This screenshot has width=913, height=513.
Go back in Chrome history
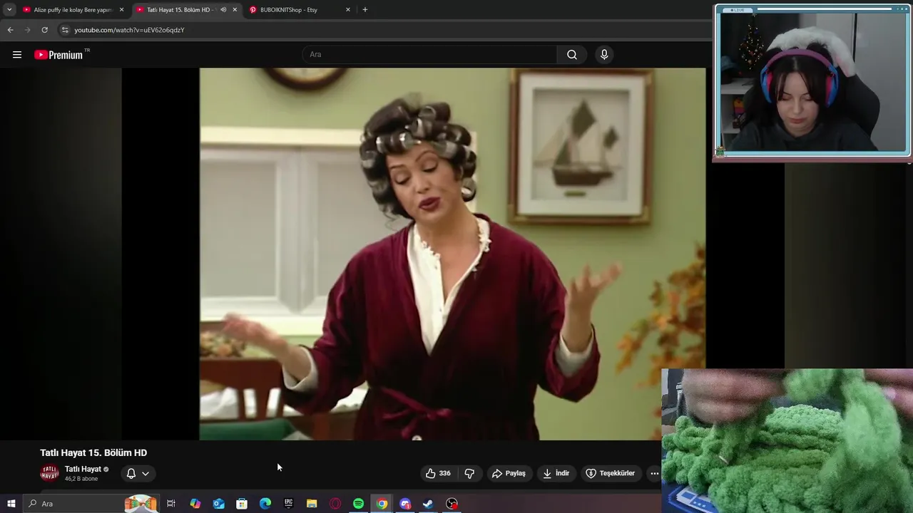coord(10,30)
